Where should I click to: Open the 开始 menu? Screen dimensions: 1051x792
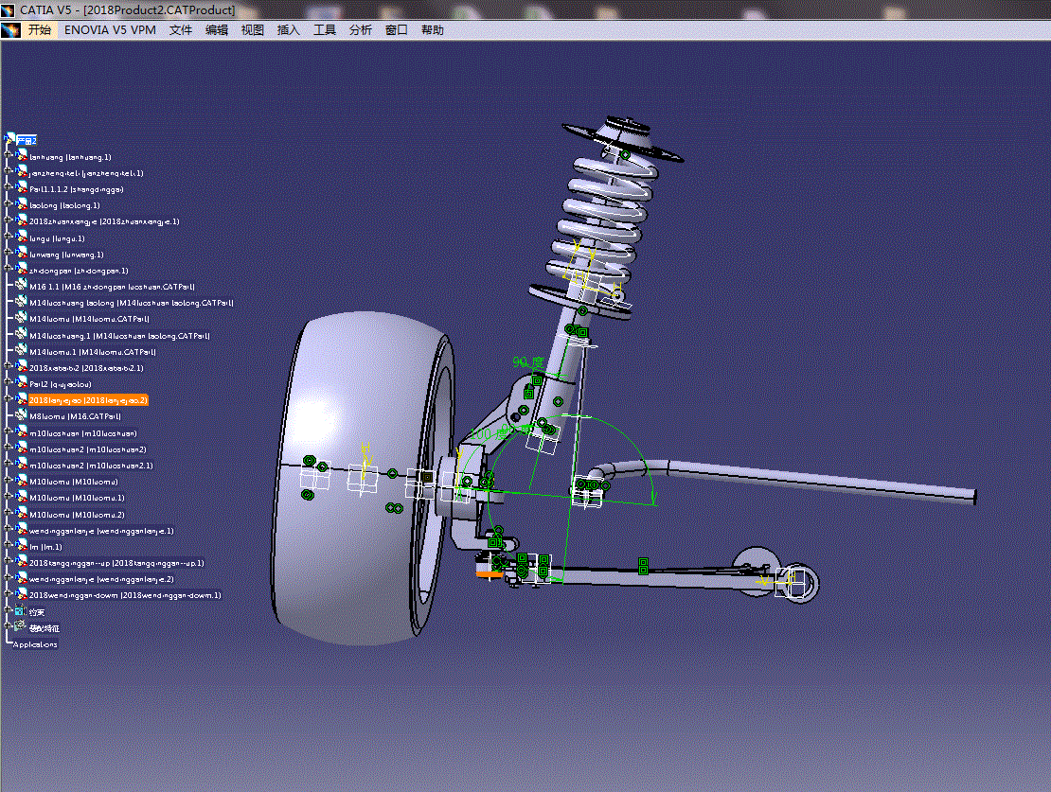click(x=40, y=30)
